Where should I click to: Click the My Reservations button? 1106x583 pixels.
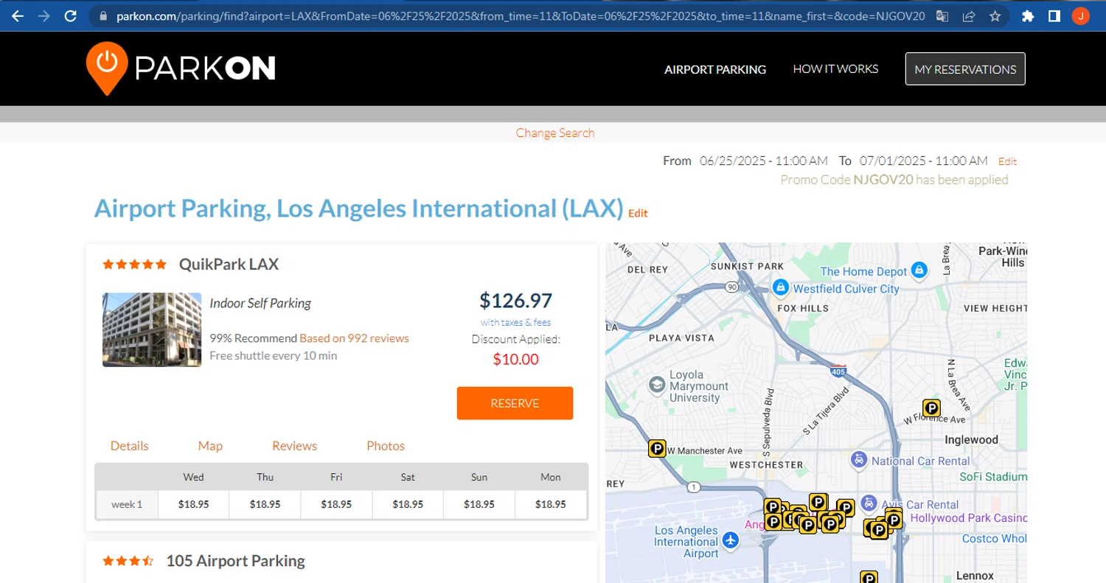click(965, 69)
